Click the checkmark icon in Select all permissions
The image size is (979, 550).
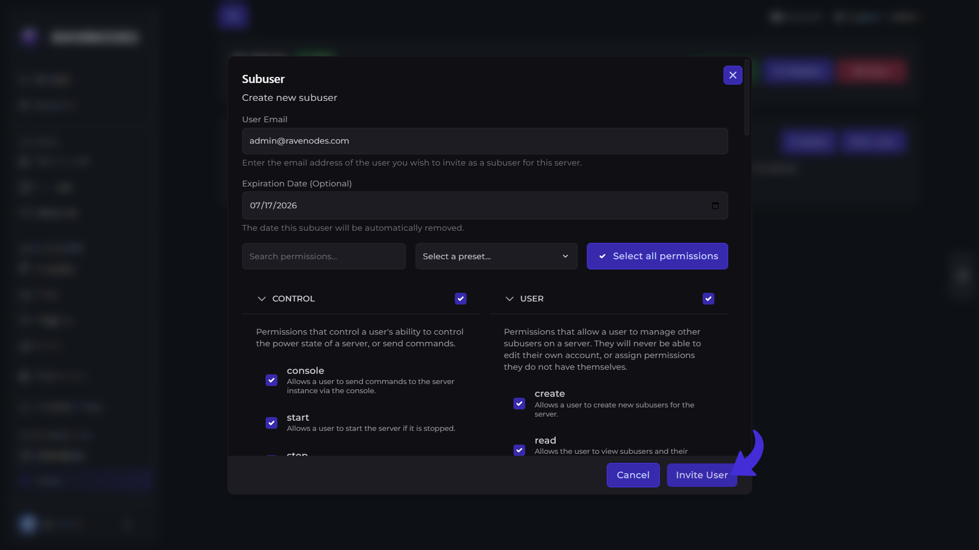[602, 257]
